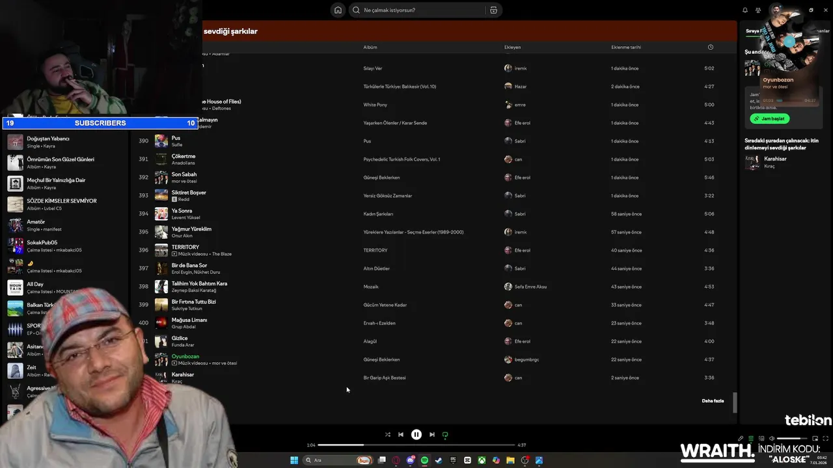Open OBS Studio from the taskbar
This screenshot has height=468, width=833.
click(x=525, y=460)
